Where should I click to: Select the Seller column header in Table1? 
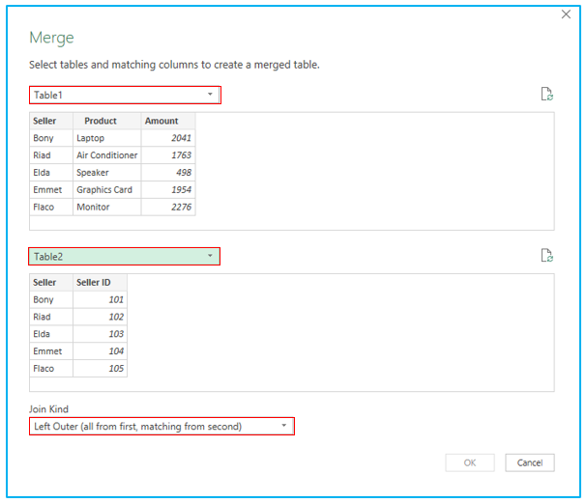click(51, 121)
